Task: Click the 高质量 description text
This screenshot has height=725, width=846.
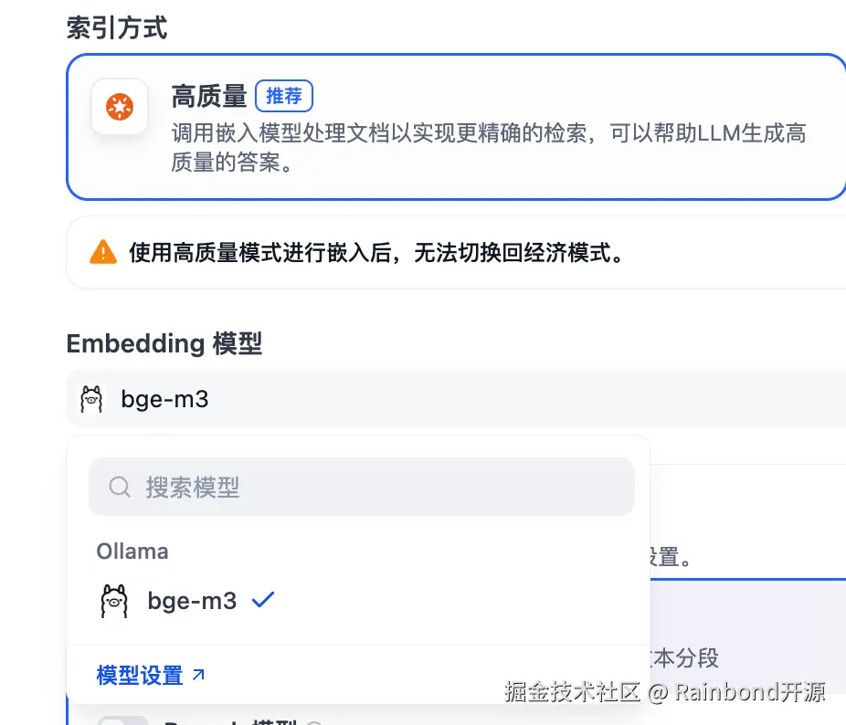Action: point(488,148)
